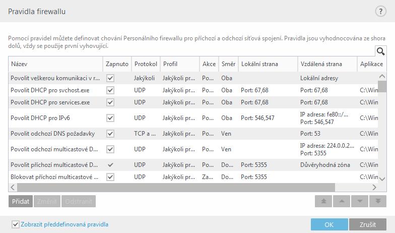Sort by the Protokol column header
Screen dimensions: 395x233
146,64
